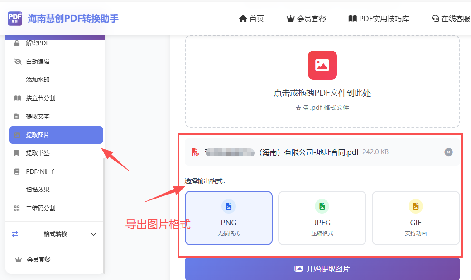Remove the uploaded PDF file
The height and width of the screenshot is (280, 471).
click(448, 152)
